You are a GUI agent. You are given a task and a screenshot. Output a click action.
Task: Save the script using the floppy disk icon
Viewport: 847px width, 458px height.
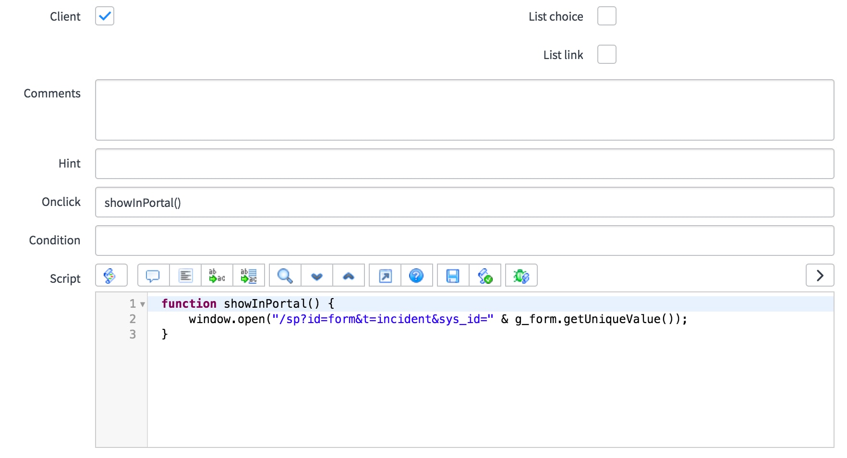click(x=453, y=276)
